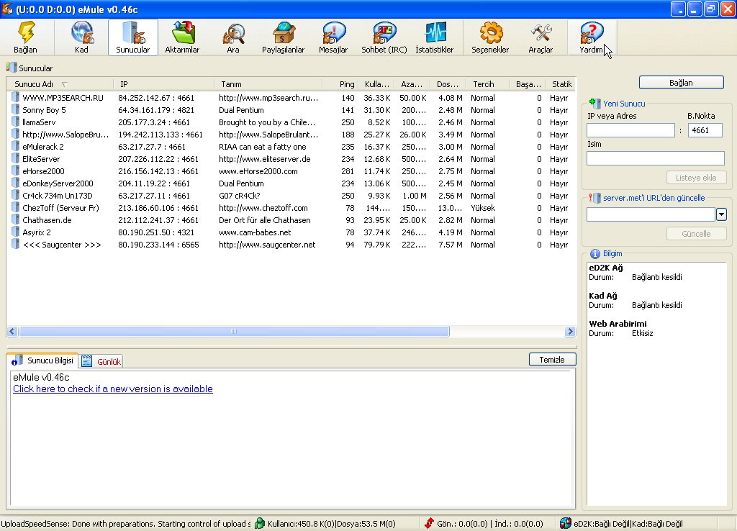Image resolution: width=737 pixels, height=531 pixels.
Task: Select the eMulerack 2 server row
Action: pos(291,147)
